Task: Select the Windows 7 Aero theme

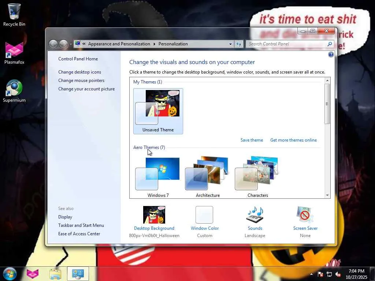Action: point(158,177)
